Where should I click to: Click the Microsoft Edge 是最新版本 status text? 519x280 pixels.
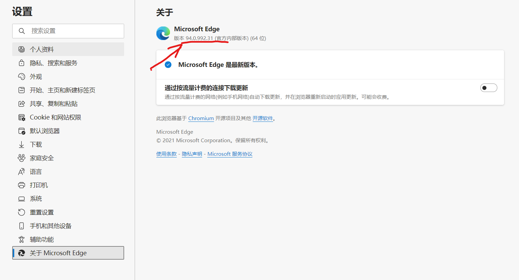[219, 65]
